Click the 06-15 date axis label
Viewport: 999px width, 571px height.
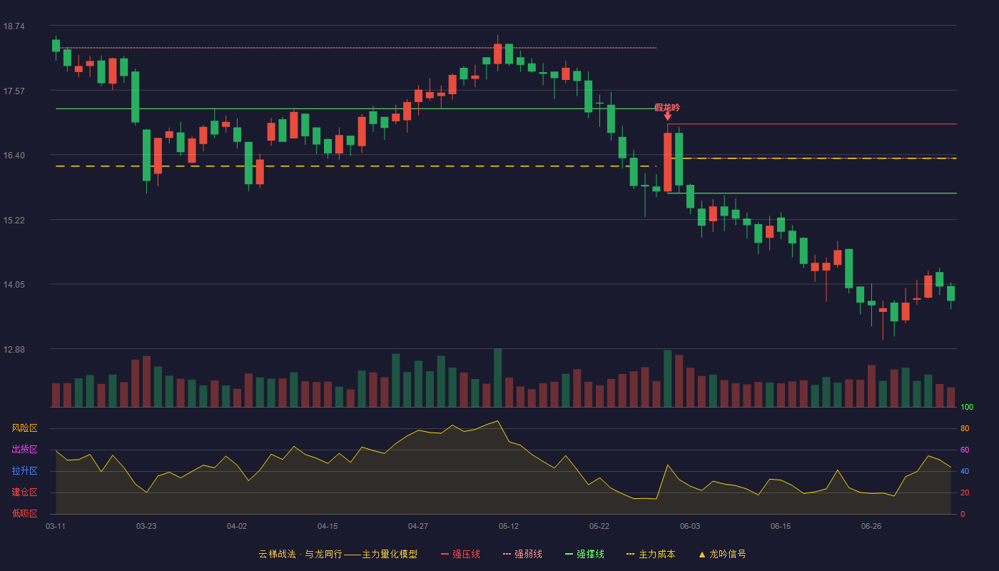point(781,526)
